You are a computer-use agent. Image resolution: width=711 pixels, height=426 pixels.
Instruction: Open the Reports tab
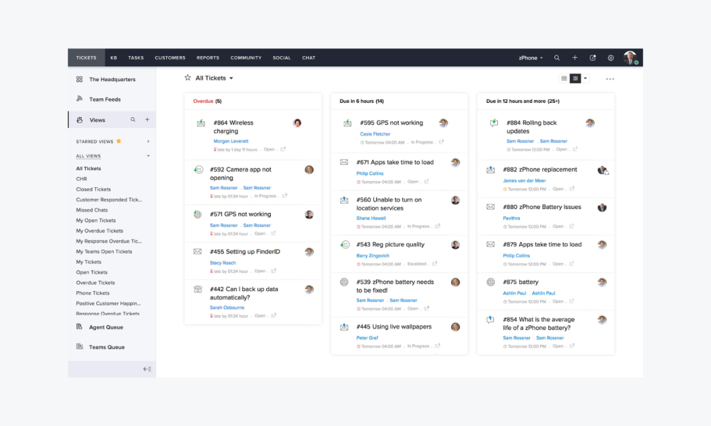click(x=208, y=58)
